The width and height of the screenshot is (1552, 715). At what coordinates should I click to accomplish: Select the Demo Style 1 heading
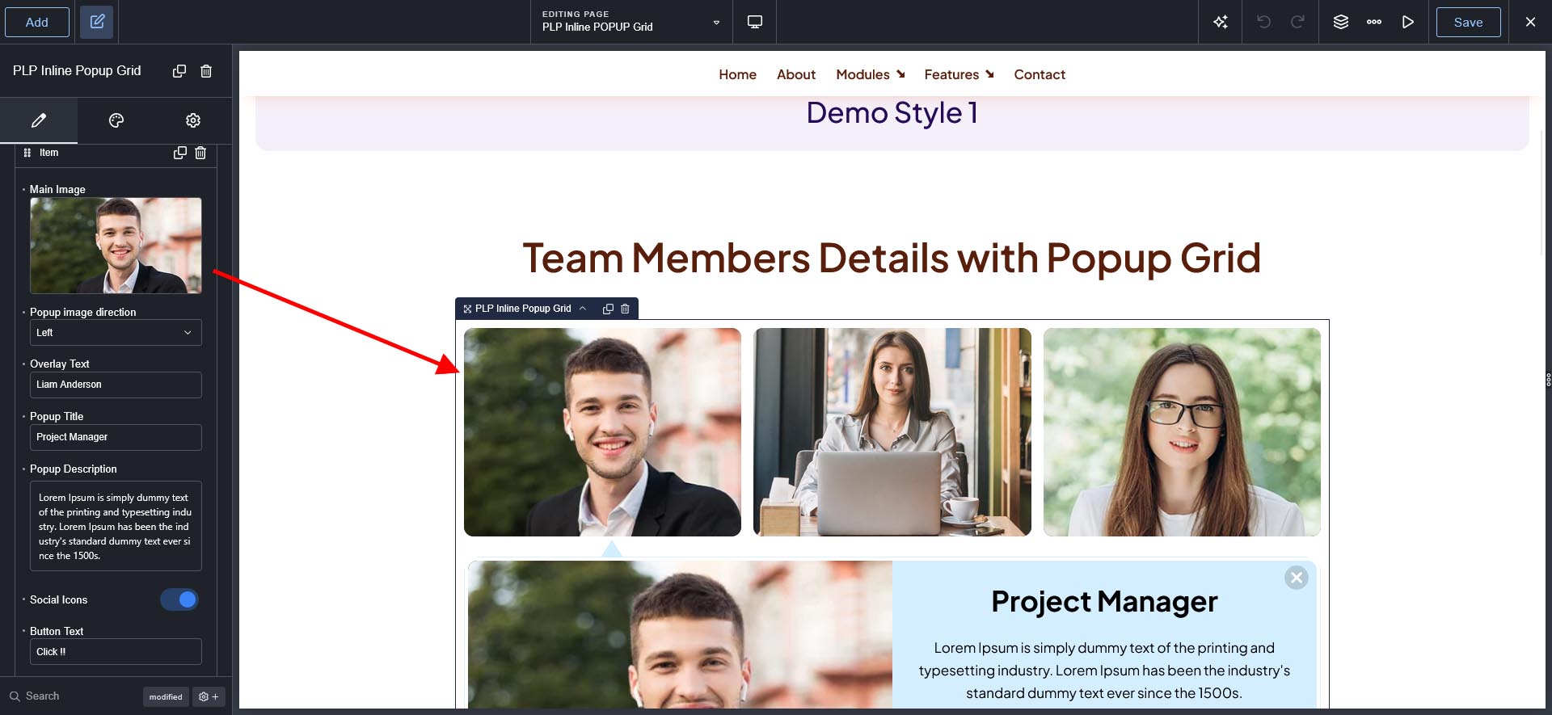pyautogui.click(x=892, y=113)
